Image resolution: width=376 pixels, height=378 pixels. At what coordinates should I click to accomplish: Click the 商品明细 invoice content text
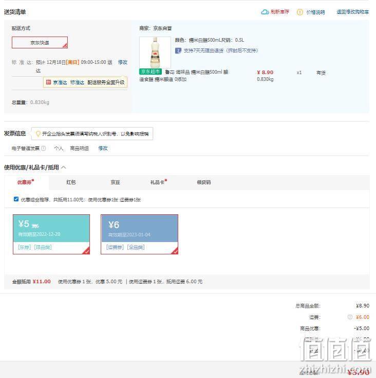[79, 148]
